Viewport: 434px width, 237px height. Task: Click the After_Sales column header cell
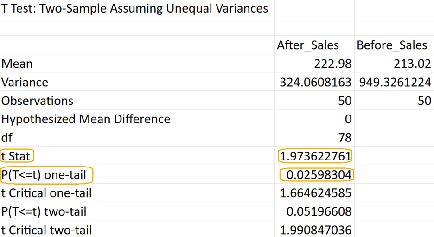308,45
